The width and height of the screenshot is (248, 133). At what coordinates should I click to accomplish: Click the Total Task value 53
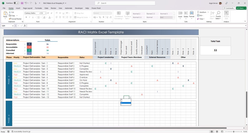[x=215, y=50]
